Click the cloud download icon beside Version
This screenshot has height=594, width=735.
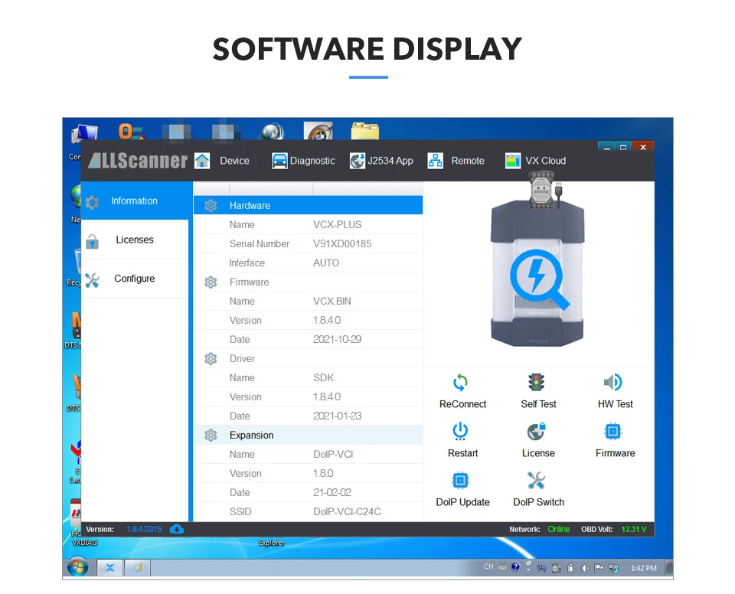[x=177, y=529]
